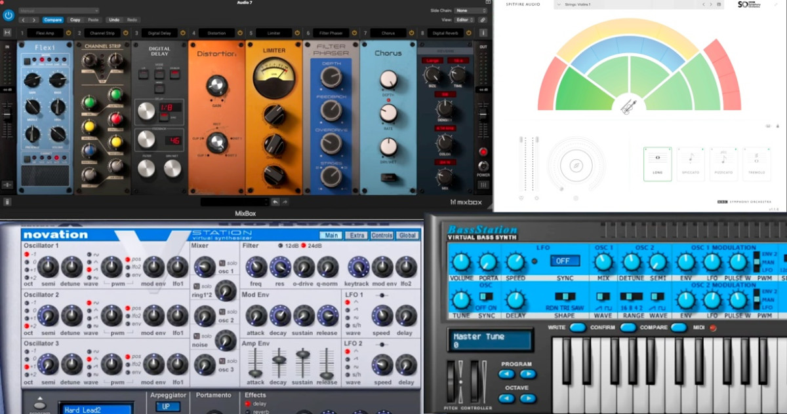The height and width of the screenshot is (414, 787).
Task: Click BassStation Octave right arrow
Action: pyautogui.click(x=528, y=398)
